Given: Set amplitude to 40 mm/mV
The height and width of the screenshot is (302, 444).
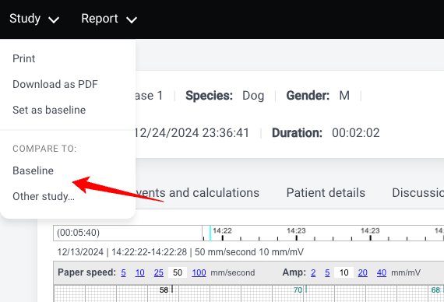Looking at the screenshot, I should point(382,272).
